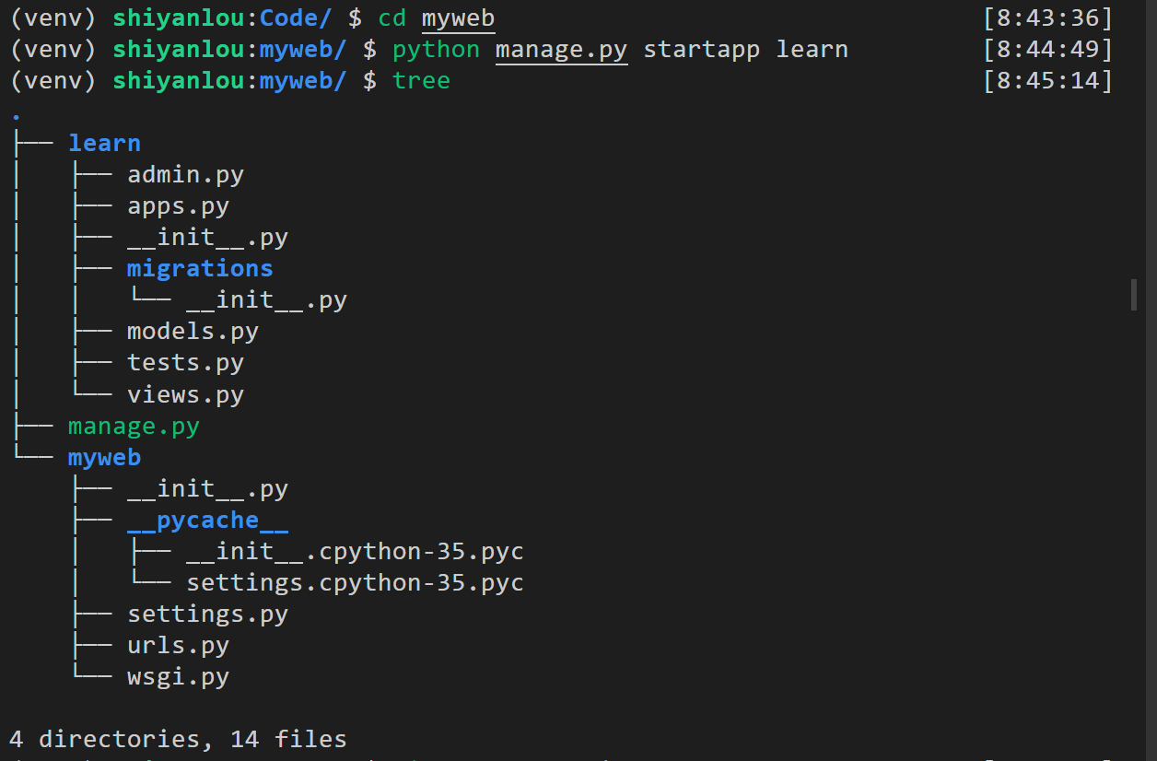Click apps.py file entry
This screenshot has height=761, width=1157.
pyautogui.click(x=178, y=205)
